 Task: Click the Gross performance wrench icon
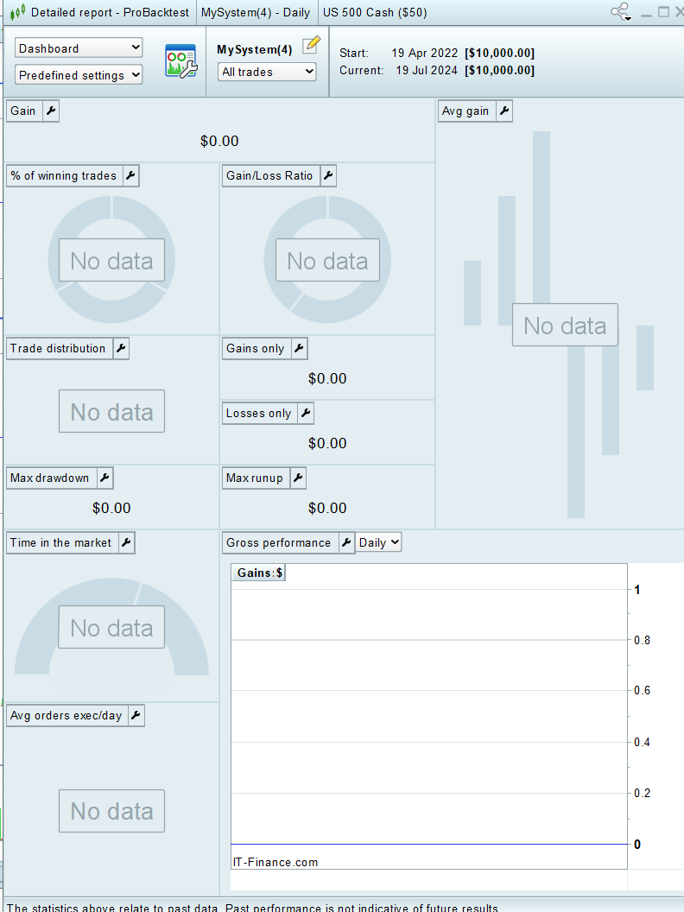(345, 542)
